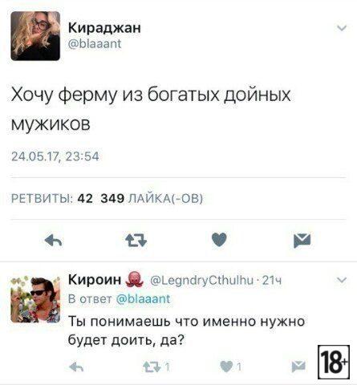Open Кираджан's profile avatar
This screenshot has width=357, height=385.
[x=35, y=36]
